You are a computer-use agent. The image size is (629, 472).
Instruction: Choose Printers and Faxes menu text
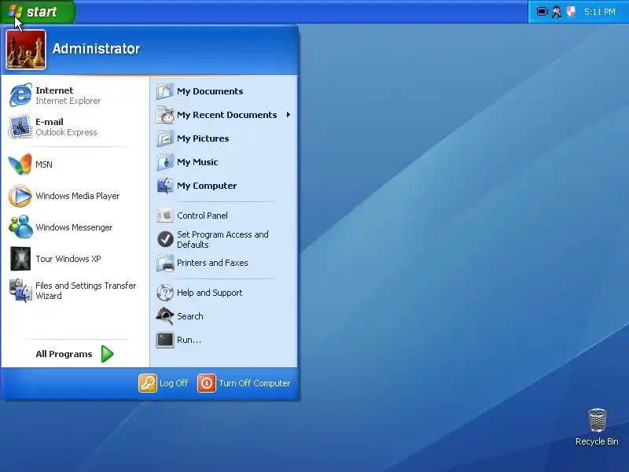point(212,263)
